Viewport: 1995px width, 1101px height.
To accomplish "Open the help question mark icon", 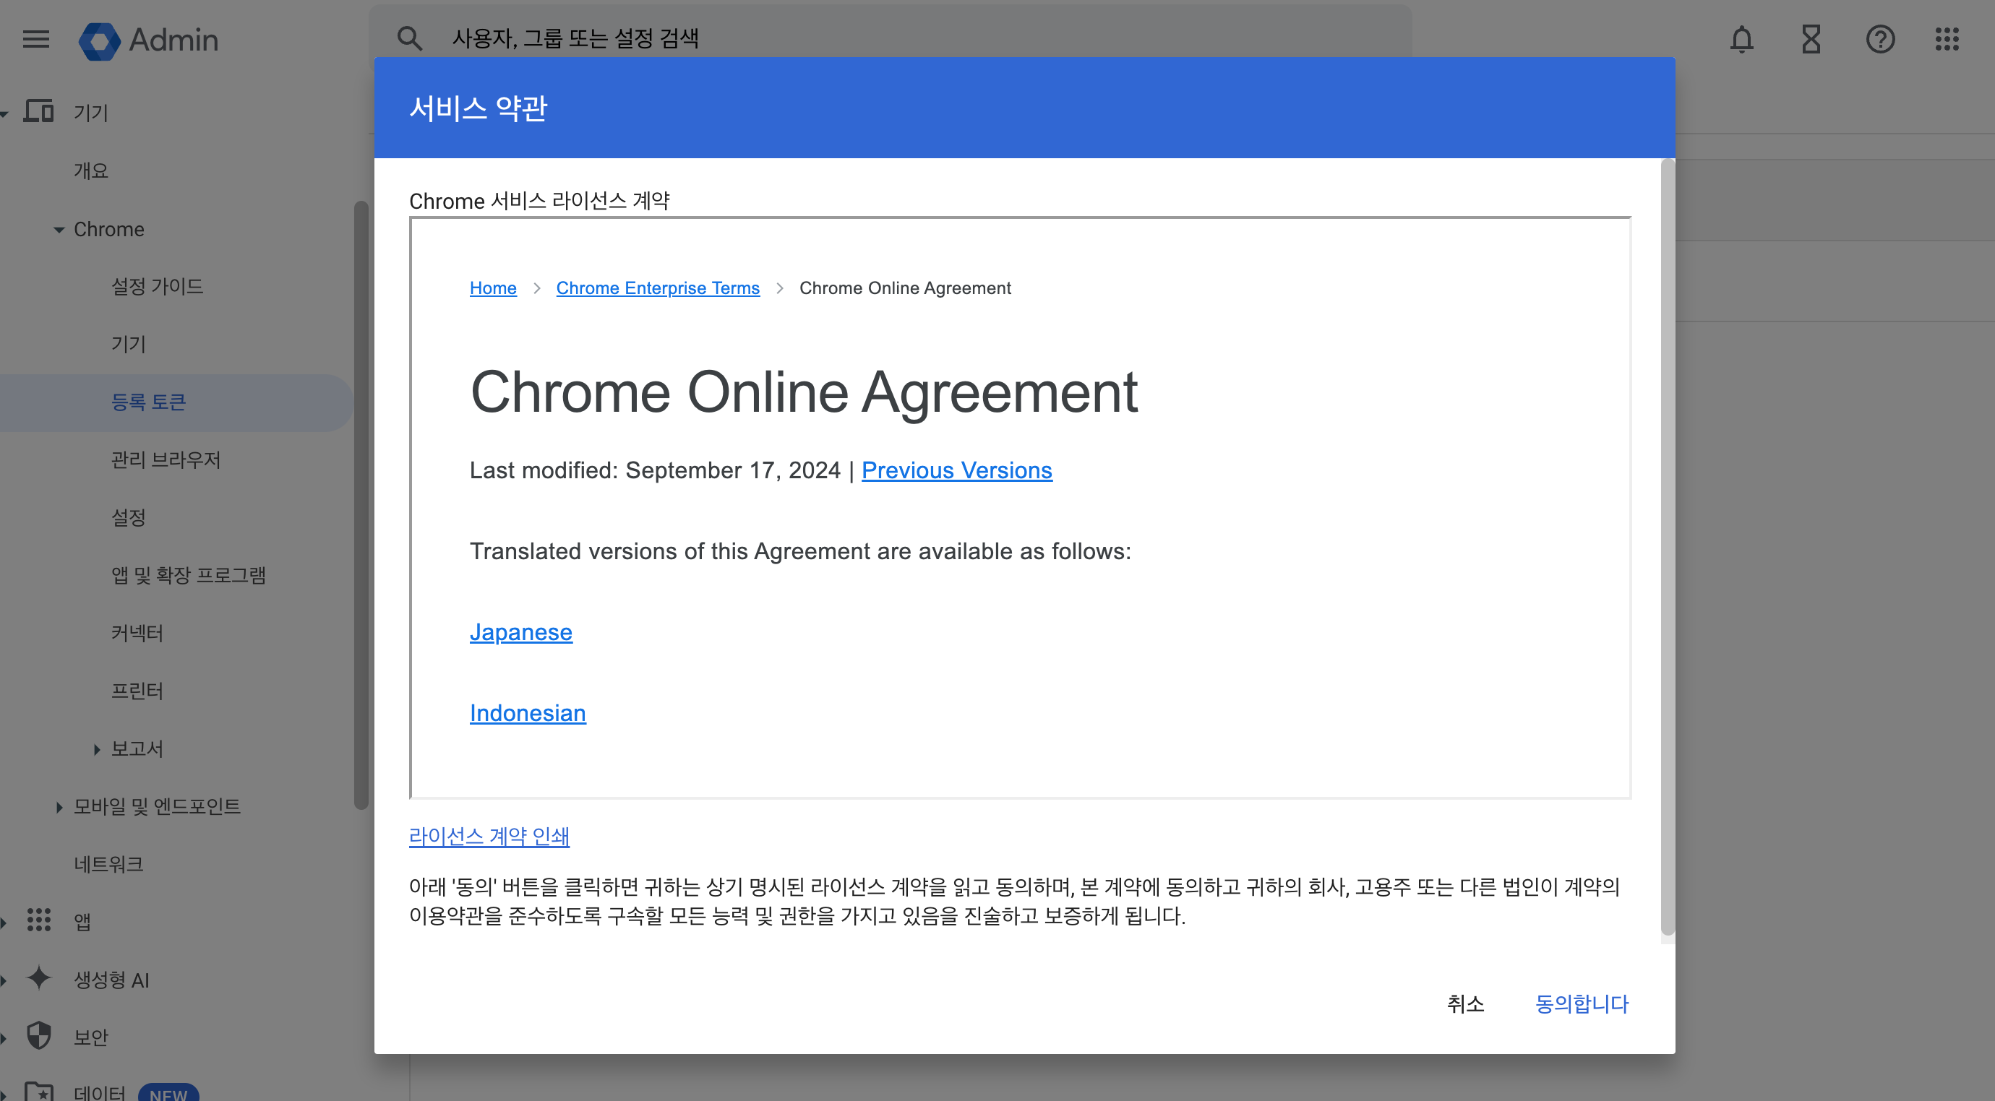I will coord(1879,39).
